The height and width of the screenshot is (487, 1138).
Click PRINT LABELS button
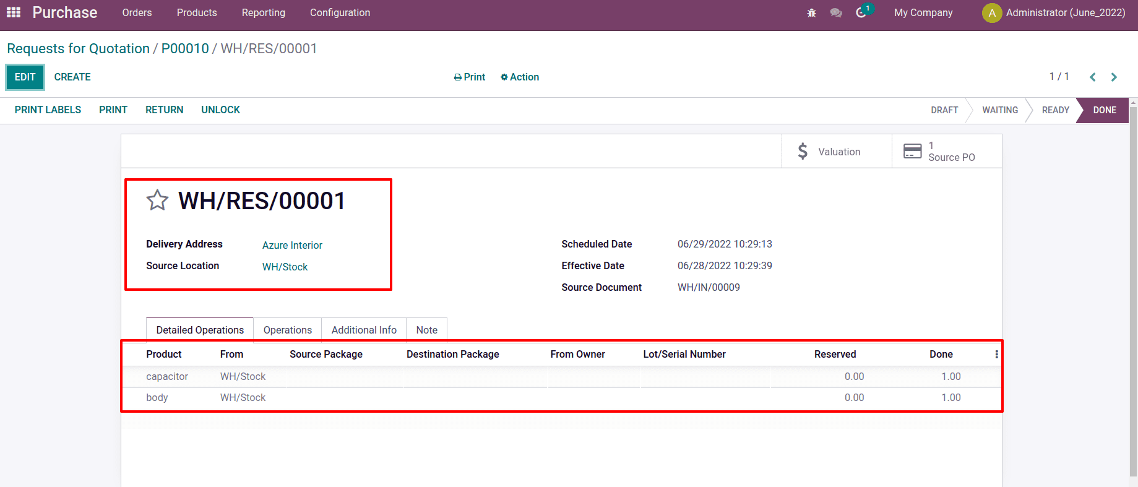48,110
